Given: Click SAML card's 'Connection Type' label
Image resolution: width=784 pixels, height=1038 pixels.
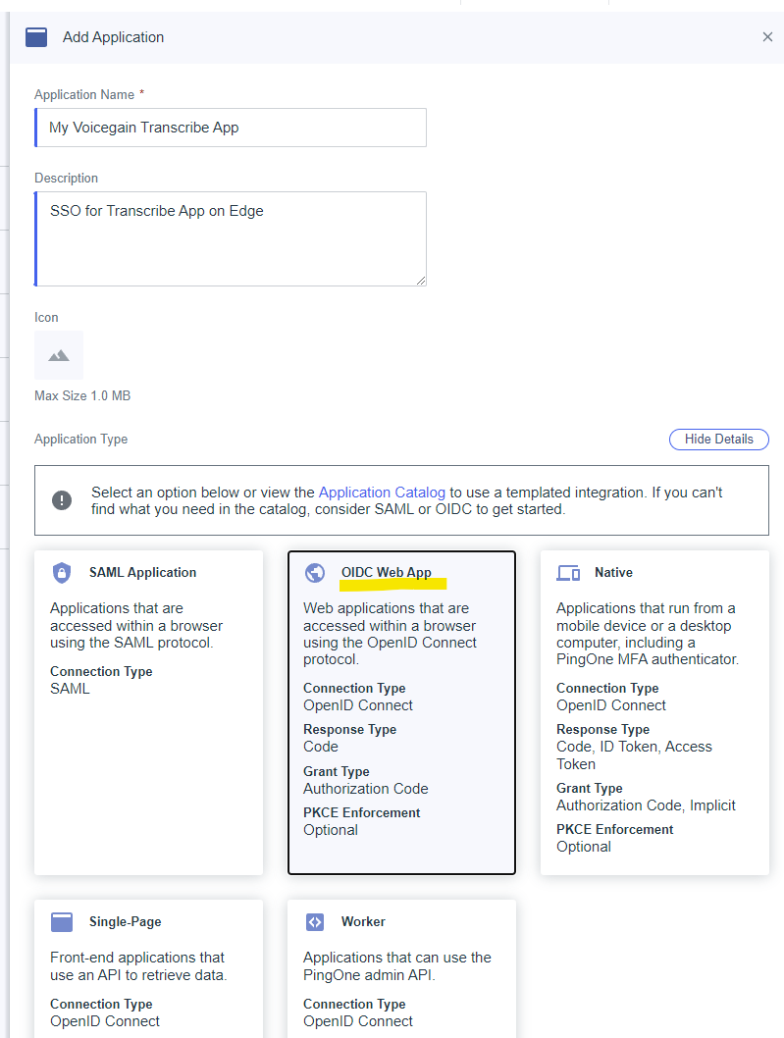Looking at the screenshot, I should (x=101, y=672).
